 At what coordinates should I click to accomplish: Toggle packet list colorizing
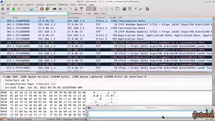tap(89, 9)
